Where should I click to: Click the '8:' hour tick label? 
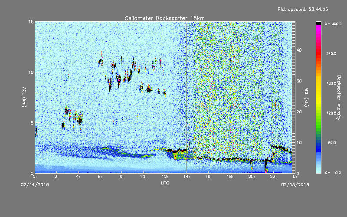(x=122, y=177)
